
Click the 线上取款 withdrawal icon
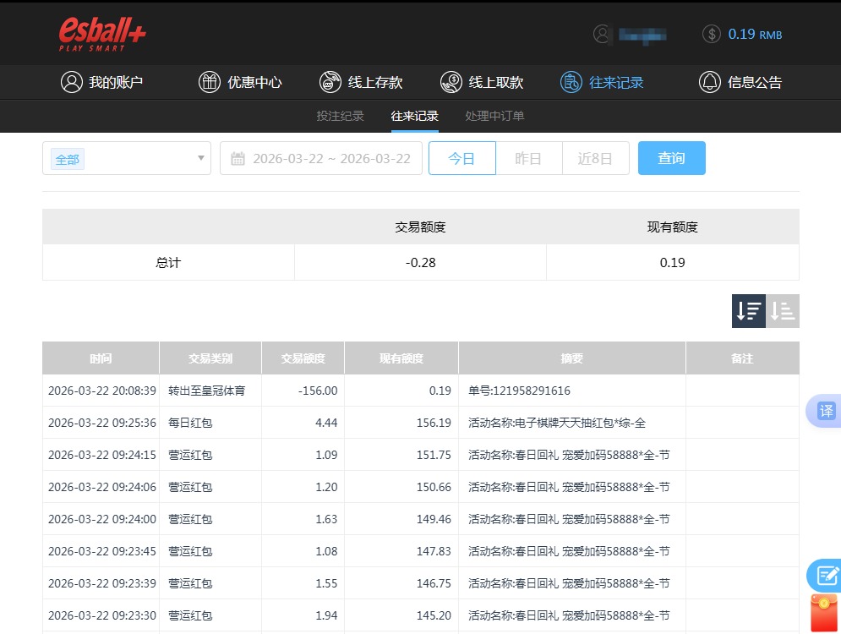click(451, 82)
